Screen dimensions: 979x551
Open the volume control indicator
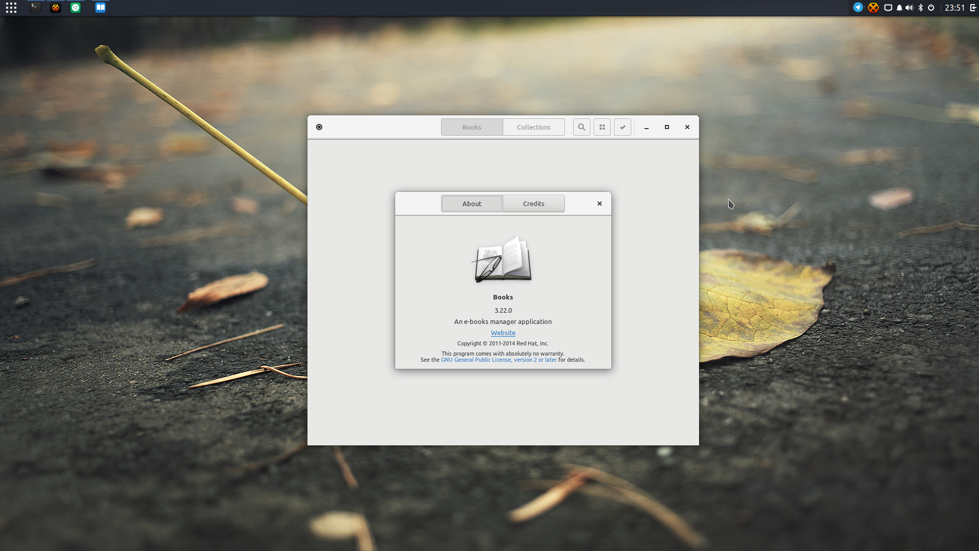(909, 8)
